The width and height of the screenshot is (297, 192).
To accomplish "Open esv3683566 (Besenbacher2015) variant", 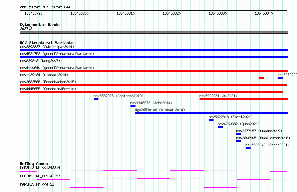I will coord(48,82).
